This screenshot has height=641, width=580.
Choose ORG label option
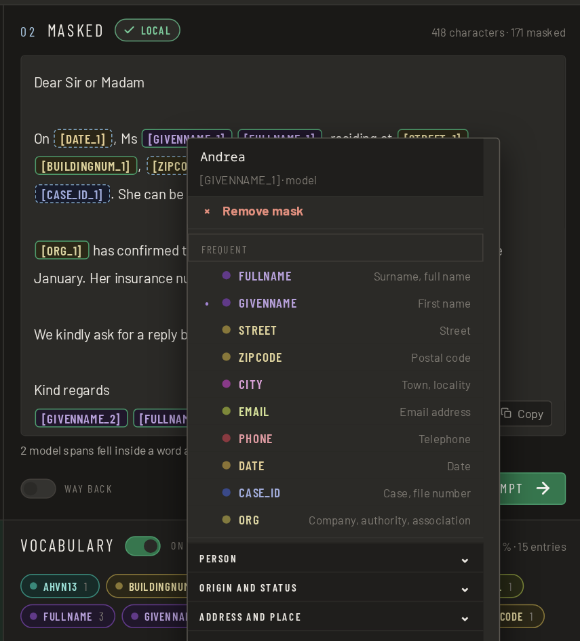coord(335,520)
